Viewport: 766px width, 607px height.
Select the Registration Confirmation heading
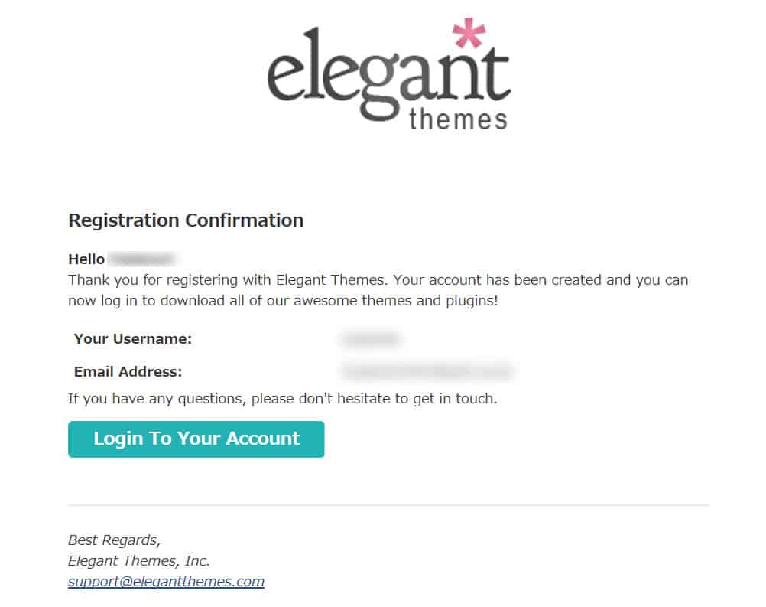pos(186,220)
